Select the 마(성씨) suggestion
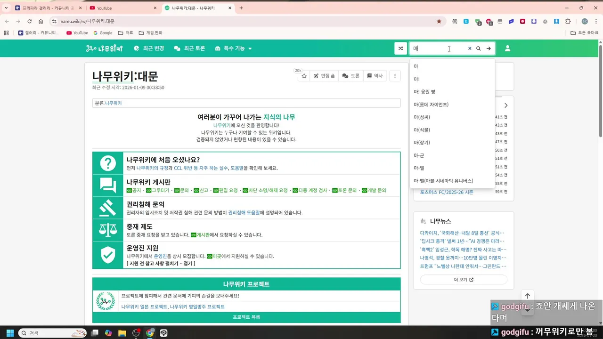Viewport: 603px width, 339px height. click(x=452, y=117)
